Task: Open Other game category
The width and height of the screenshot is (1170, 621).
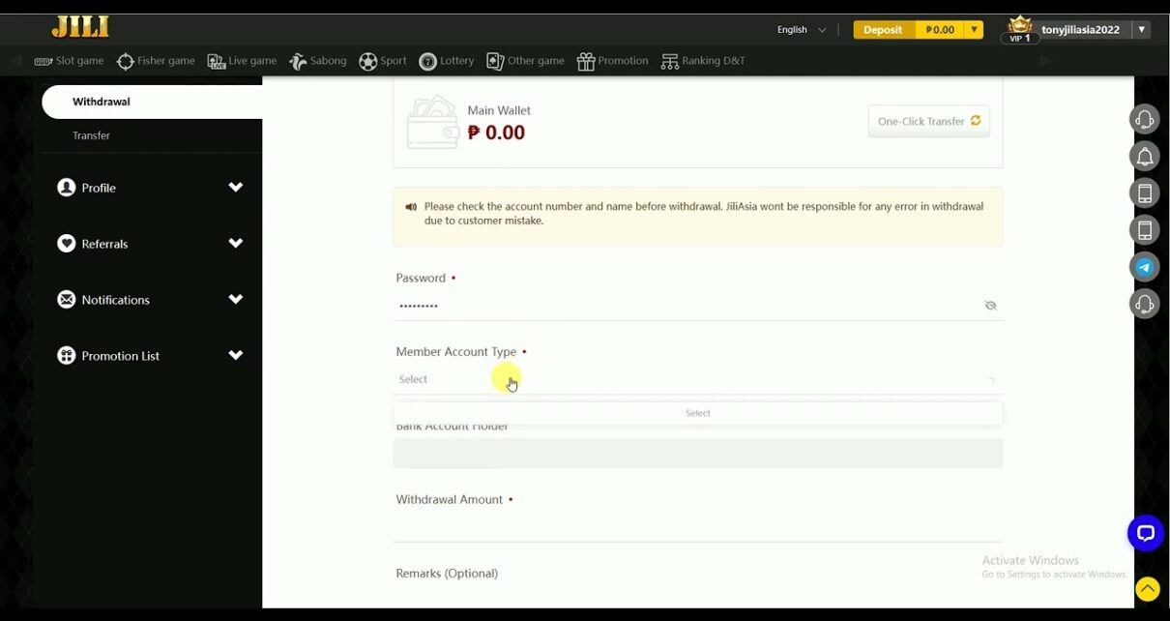Action: [525, 61]
